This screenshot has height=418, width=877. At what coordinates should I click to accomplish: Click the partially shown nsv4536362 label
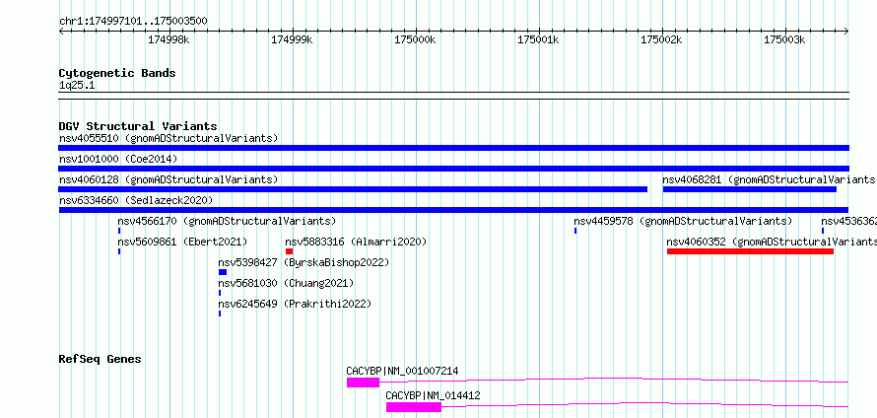point(849,221)
